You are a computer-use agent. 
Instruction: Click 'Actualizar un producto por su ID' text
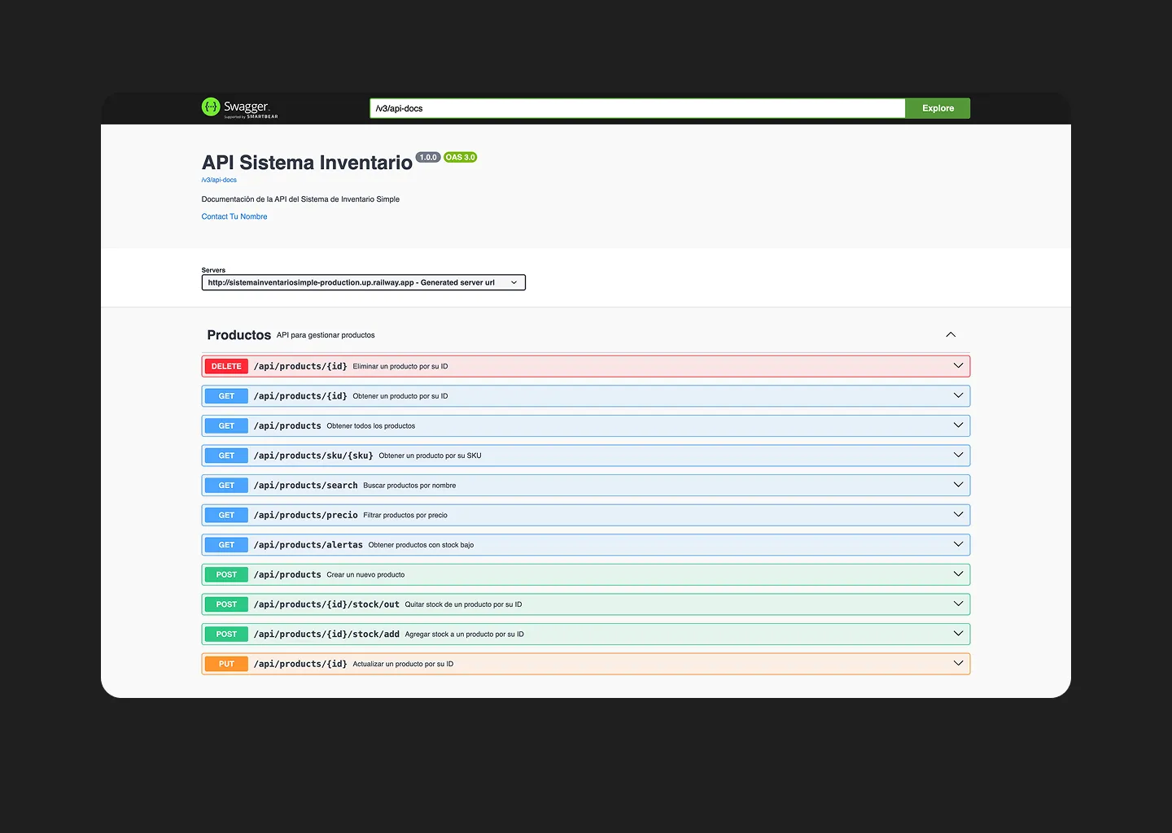[403, 665]
